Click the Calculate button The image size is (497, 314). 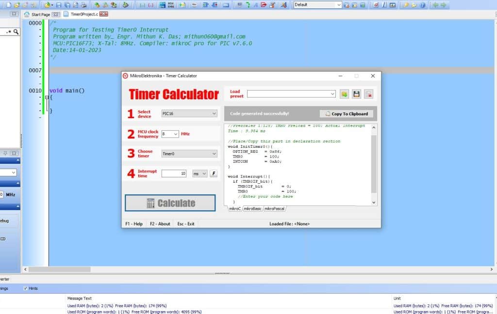170,203
